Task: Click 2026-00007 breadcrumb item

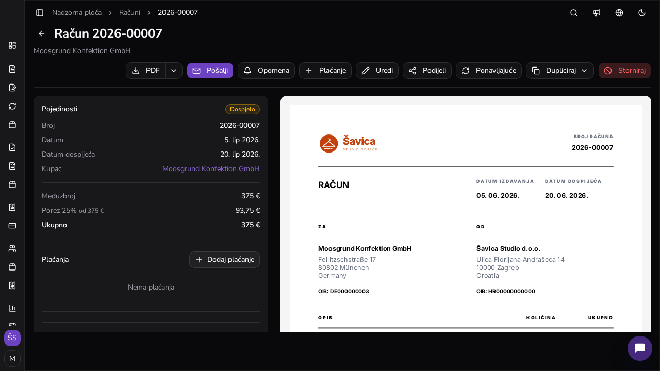Action: click(x=178, y=12)
